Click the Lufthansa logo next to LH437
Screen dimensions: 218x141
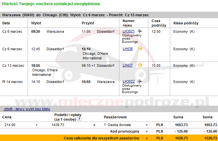point(140,65)
